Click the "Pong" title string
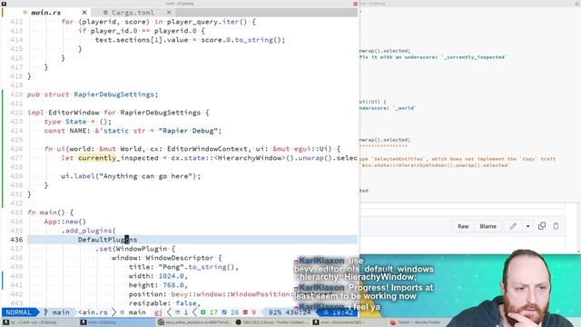This screenshot has height=327, width=581. coord(172,267)
